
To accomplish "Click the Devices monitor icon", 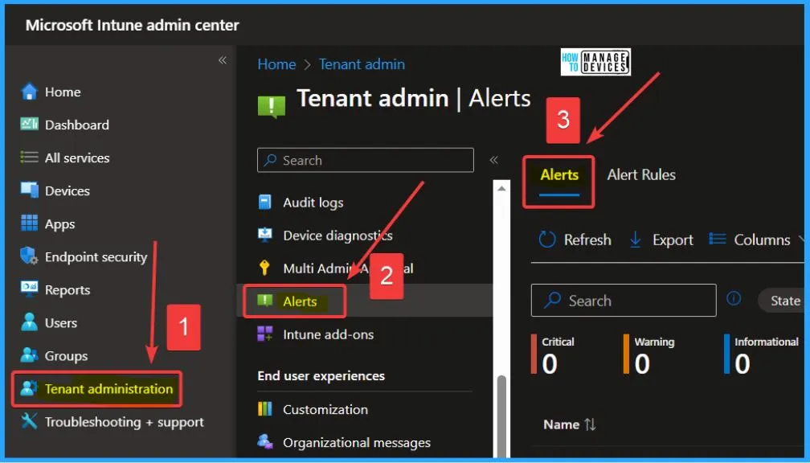I will tap(30, 191).
